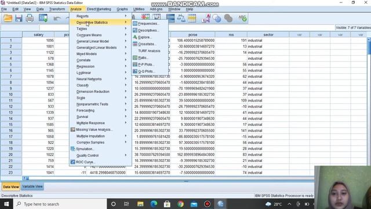This screenshot has height=209, width=371.
Task: Expand the Correlate submenu
Action: 100,60
